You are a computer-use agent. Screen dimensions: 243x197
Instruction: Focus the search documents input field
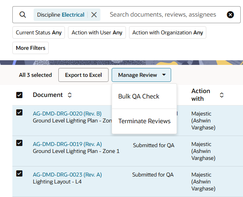click(x=163, y=15)
